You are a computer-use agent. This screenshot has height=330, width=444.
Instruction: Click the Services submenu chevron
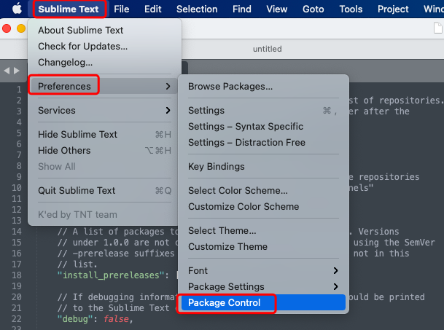coord(168,110)
